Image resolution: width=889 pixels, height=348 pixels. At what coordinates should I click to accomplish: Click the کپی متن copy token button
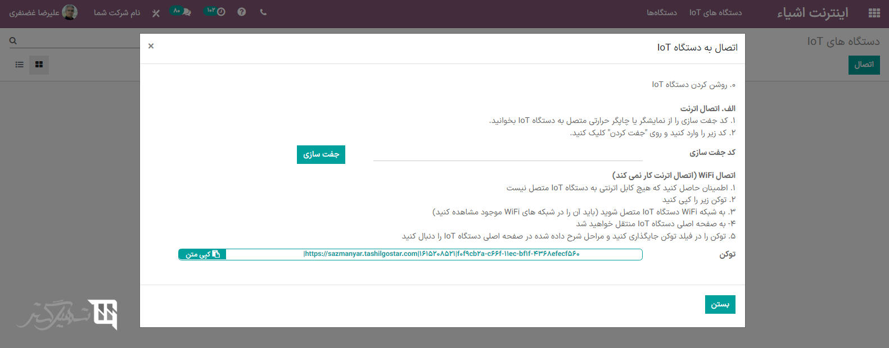pyautogui.click(x=202, y=254)
